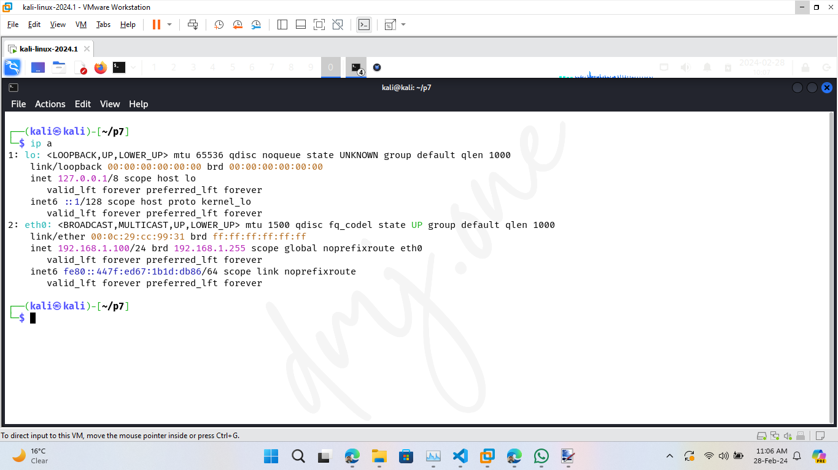The height and width of the screenshot is (470, 838).
Task: Close the kali-linux-2024.1 tab
Action: click(x=87, y=49)
